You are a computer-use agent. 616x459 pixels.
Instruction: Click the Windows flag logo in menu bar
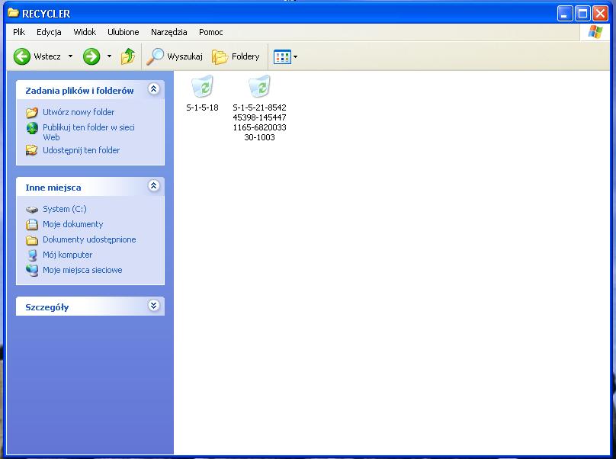point(595,32)
